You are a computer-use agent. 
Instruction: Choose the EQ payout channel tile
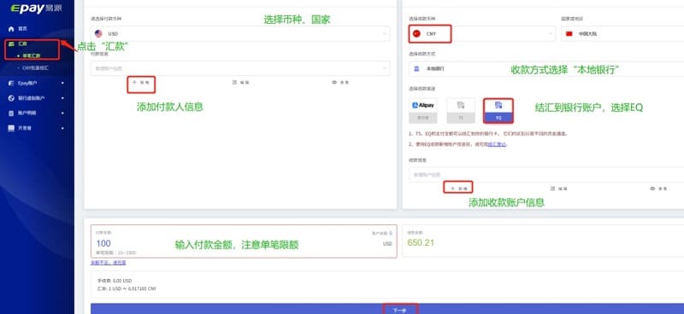pyautogui.click(x=498, y=111)
